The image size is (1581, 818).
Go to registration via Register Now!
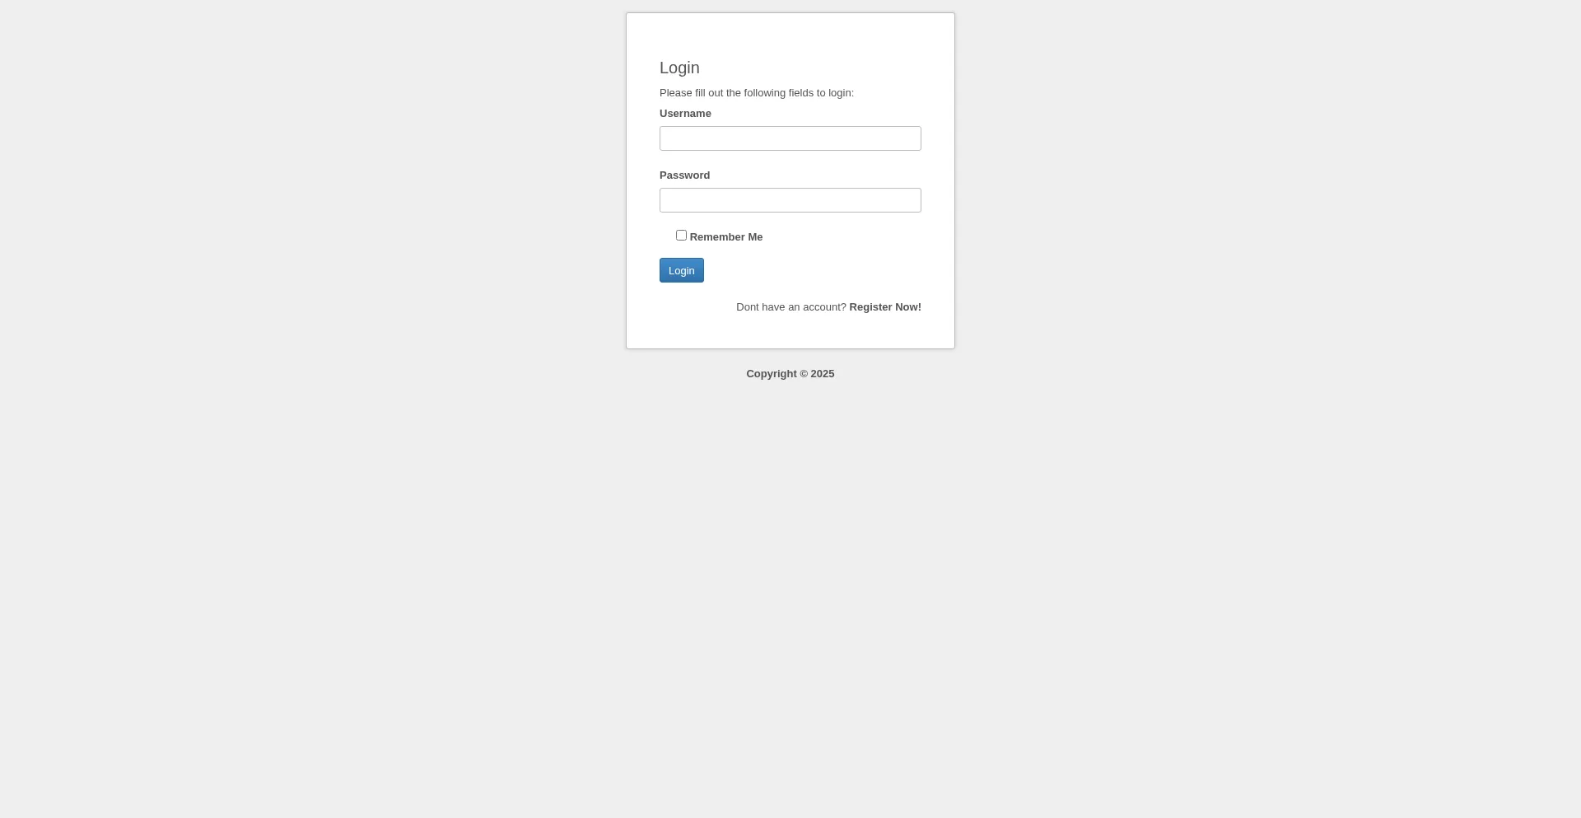tap(885, 307)
